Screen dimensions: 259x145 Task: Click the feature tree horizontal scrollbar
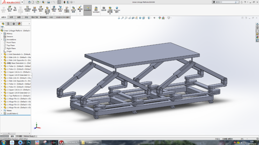9,133
